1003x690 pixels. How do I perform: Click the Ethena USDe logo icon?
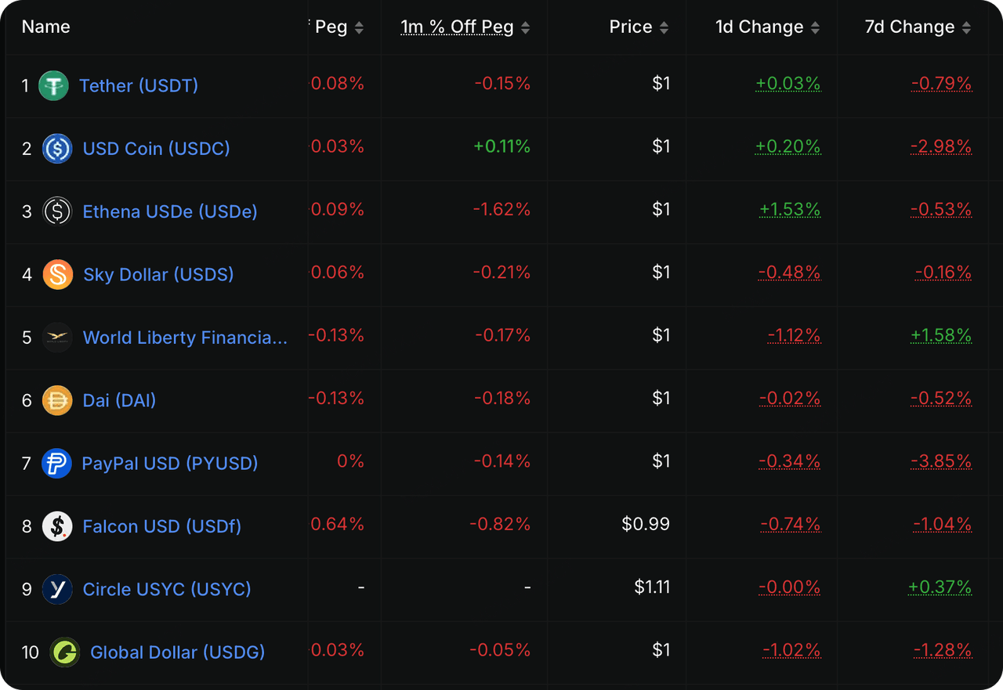point(57,211)
